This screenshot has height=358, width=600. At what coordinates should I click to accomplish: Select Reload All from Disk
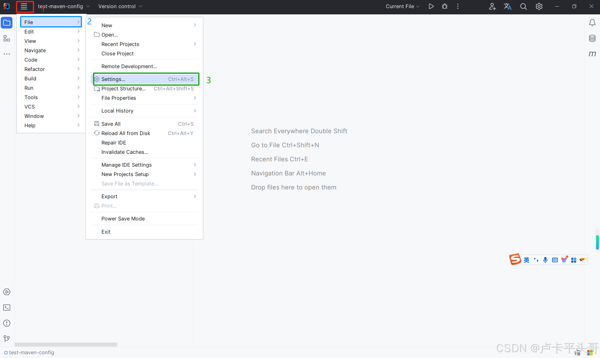(144, 133)
